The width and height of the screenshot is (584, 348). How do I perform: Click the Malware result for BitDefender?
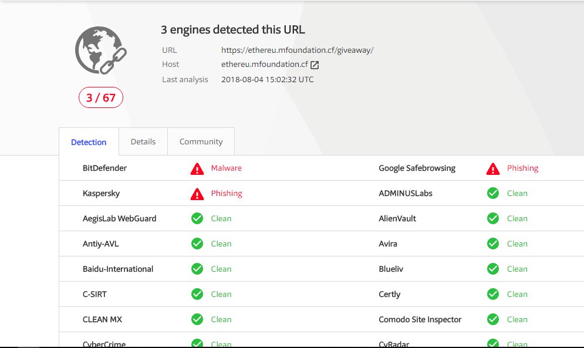pyautogui.click(x=227, y=168)
